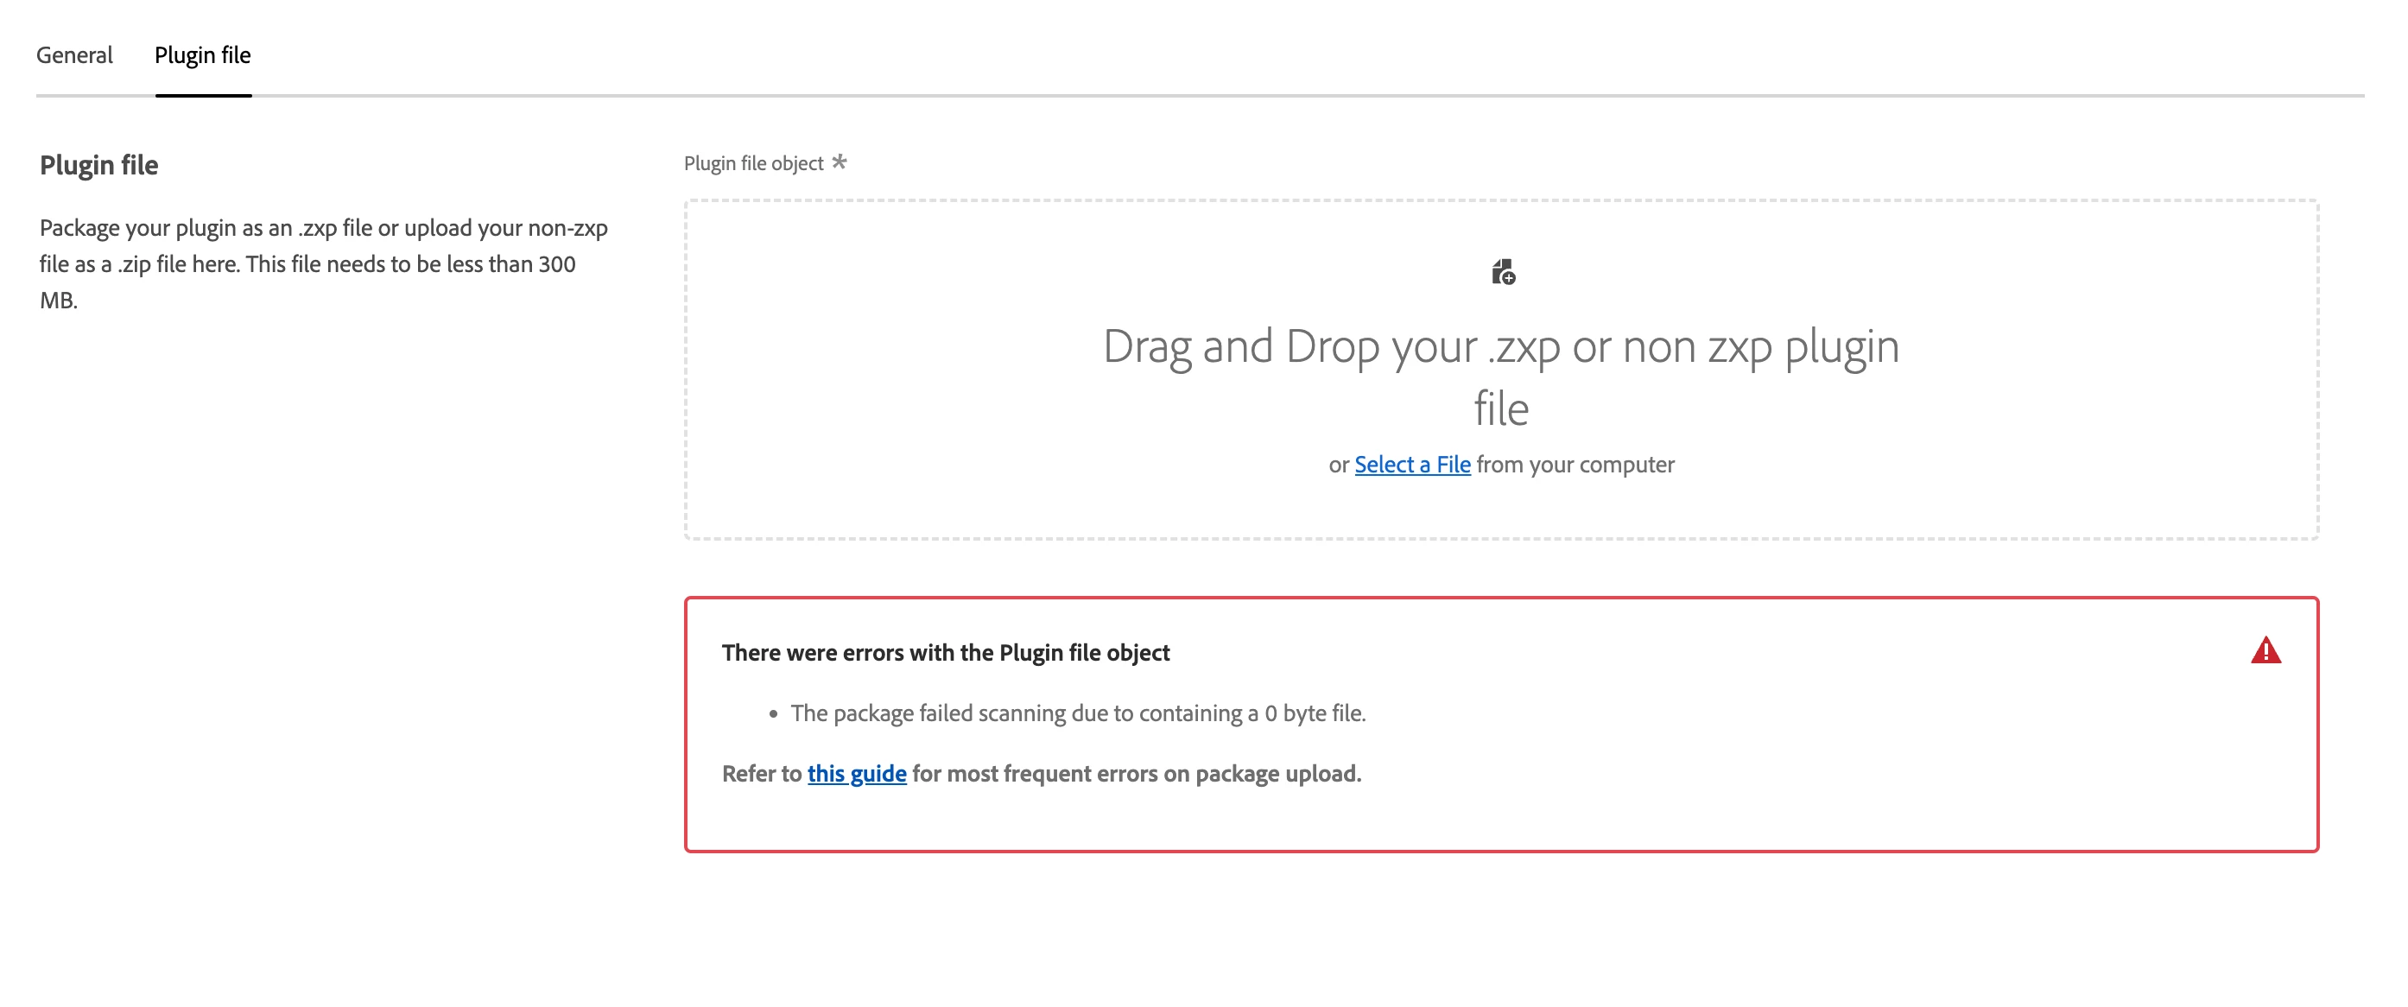
Task: Switch to the General tab
Action: (75, 55)
